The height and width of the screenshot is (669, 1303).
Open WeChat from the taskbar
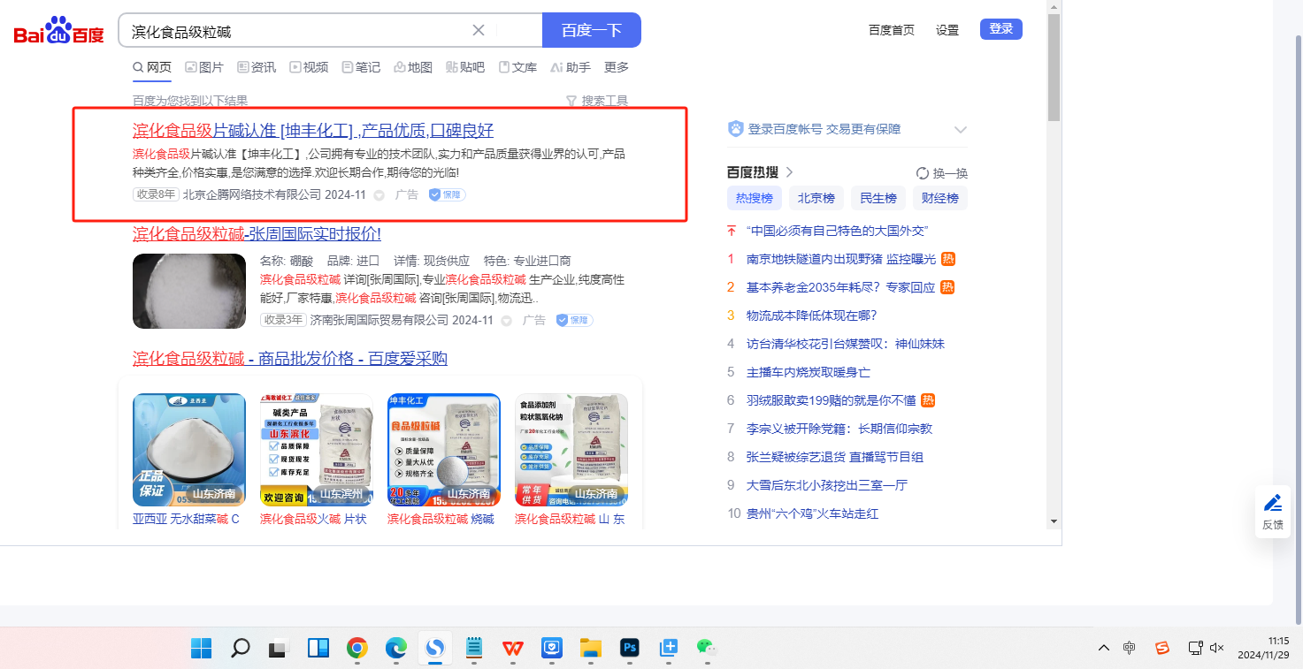click(x=706, y=648)
